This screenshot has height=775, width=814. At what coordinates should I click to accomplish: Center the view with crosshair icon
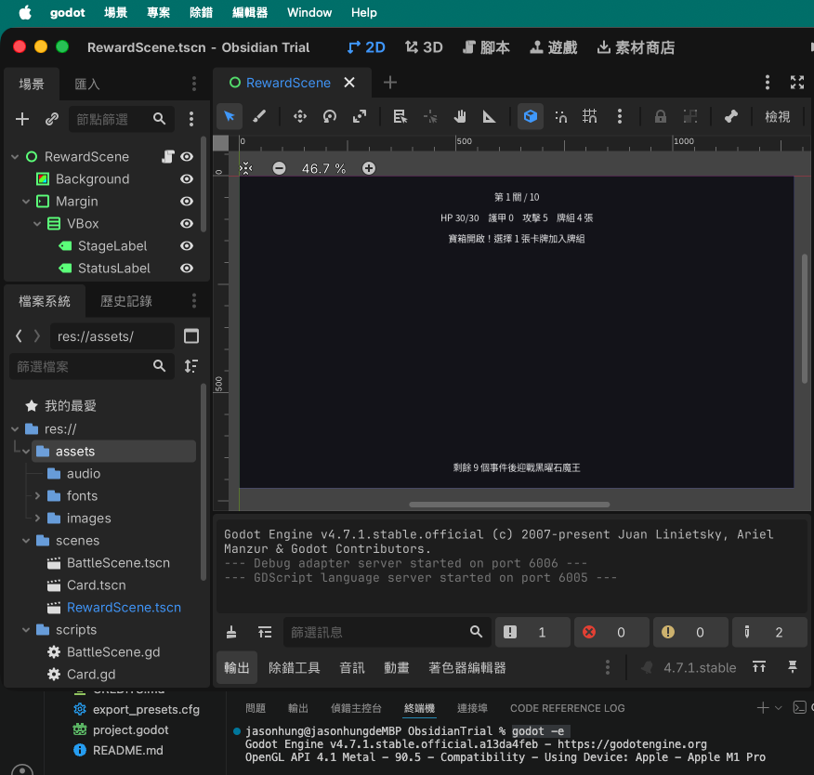pos(245,168)
